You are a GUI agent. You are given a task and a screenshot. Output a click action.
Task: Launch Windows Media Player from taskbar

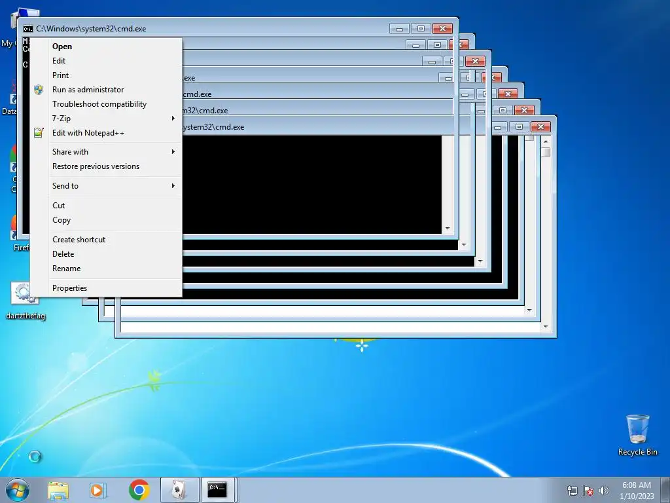click(97, 491)
